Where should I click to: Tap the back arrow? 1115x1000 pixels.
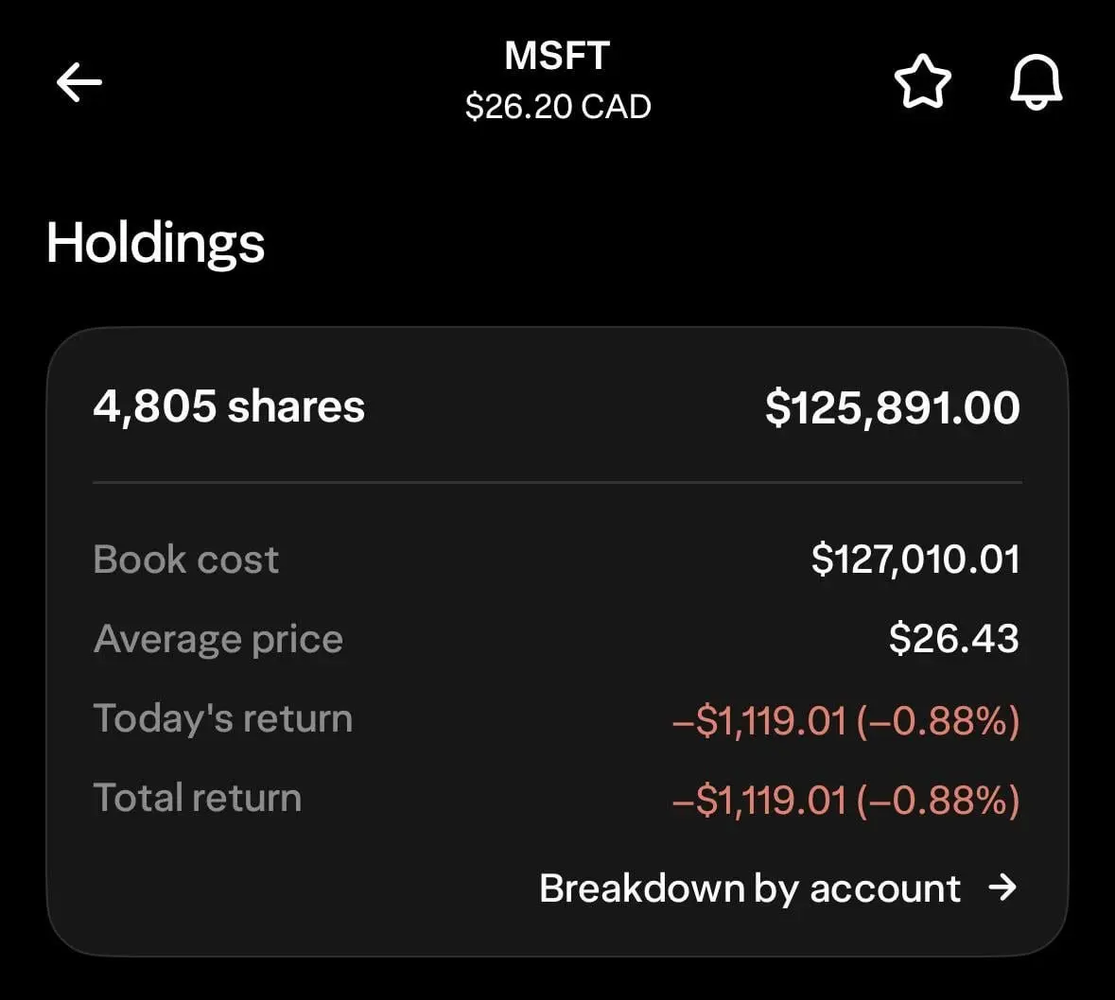pyautogui.click(x=79, y=83)
